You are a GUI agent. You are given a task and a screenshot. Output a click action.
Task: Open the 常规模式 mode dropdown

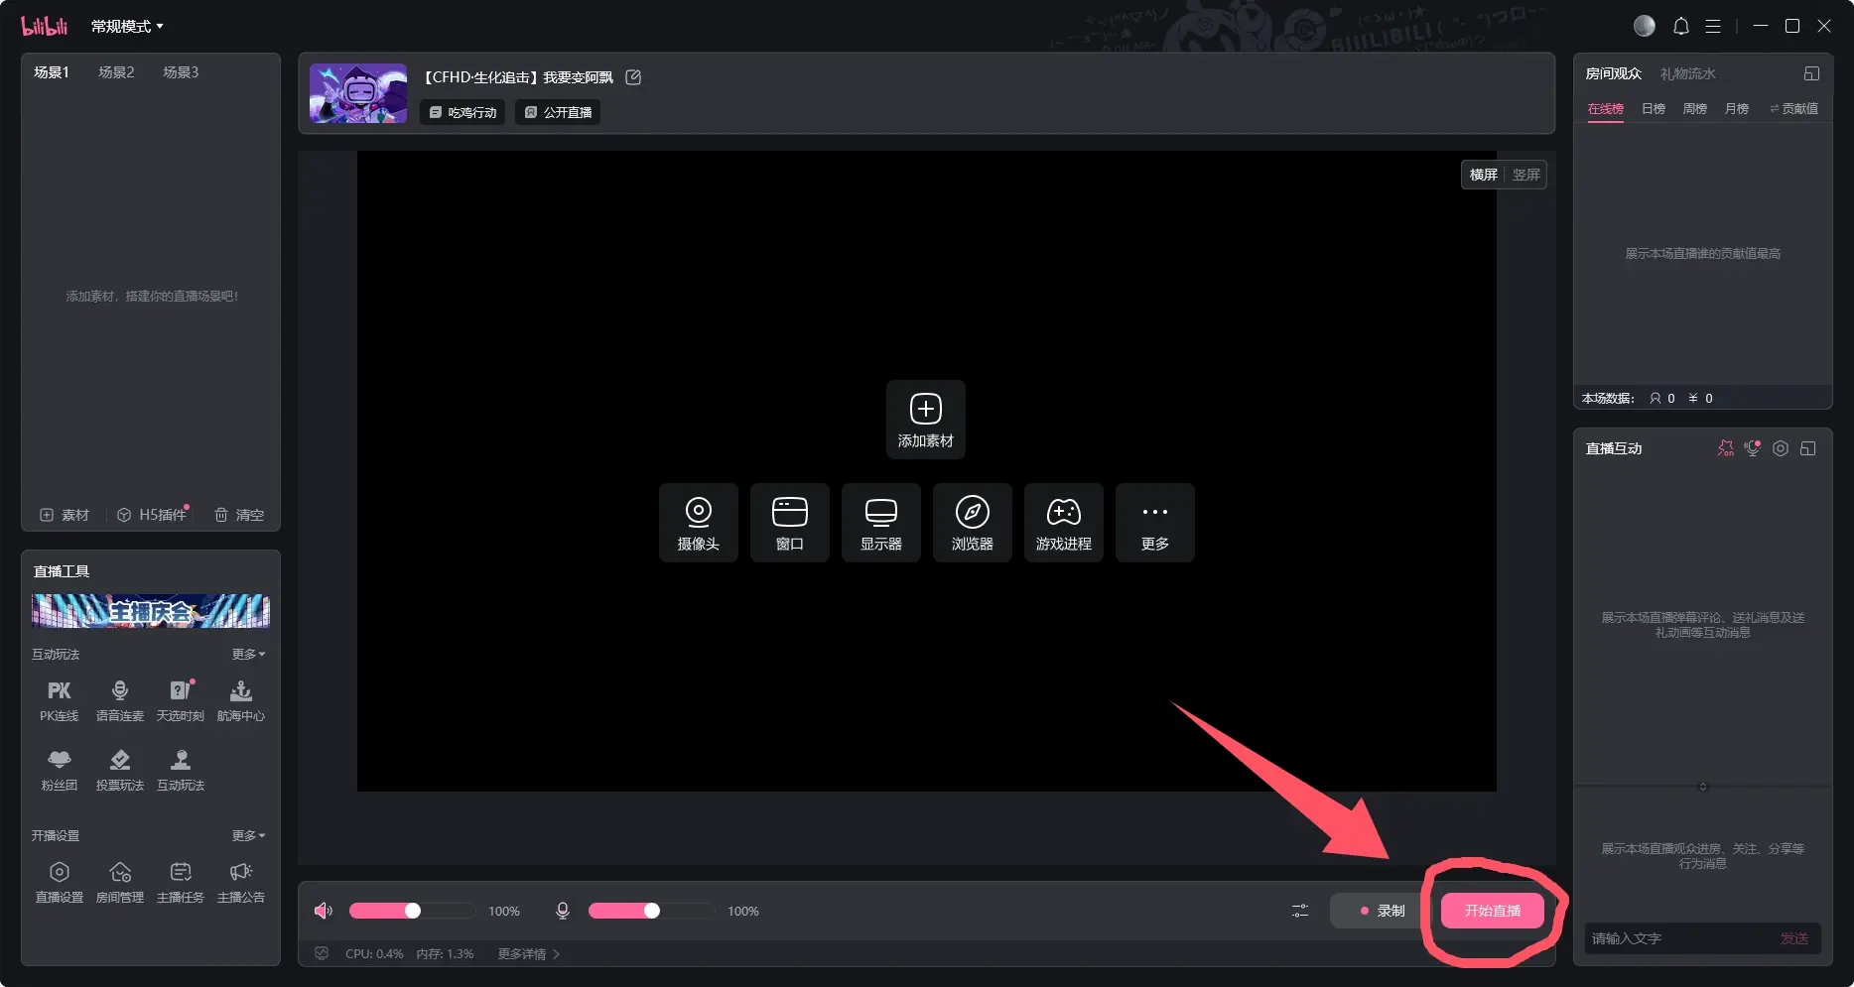[127, 27]
